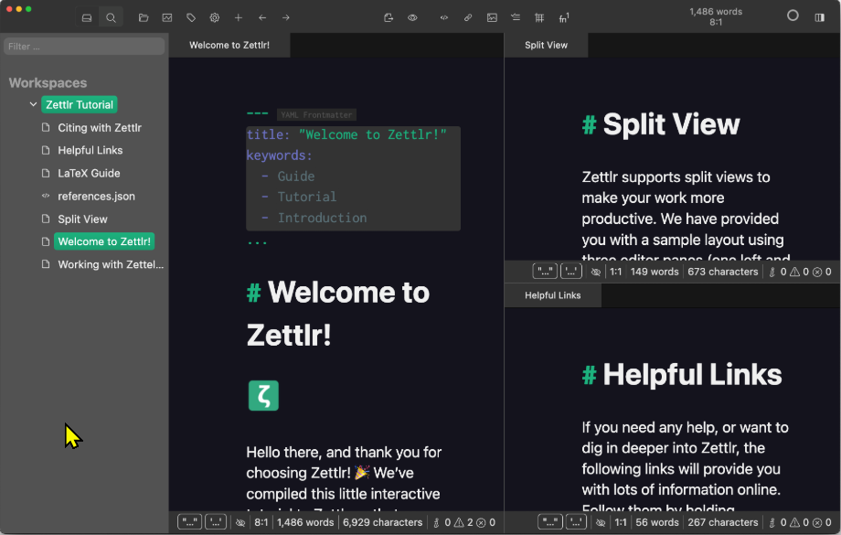Open Split View in file tree
This screenshot has width=841, height=535.
[82, 219]
